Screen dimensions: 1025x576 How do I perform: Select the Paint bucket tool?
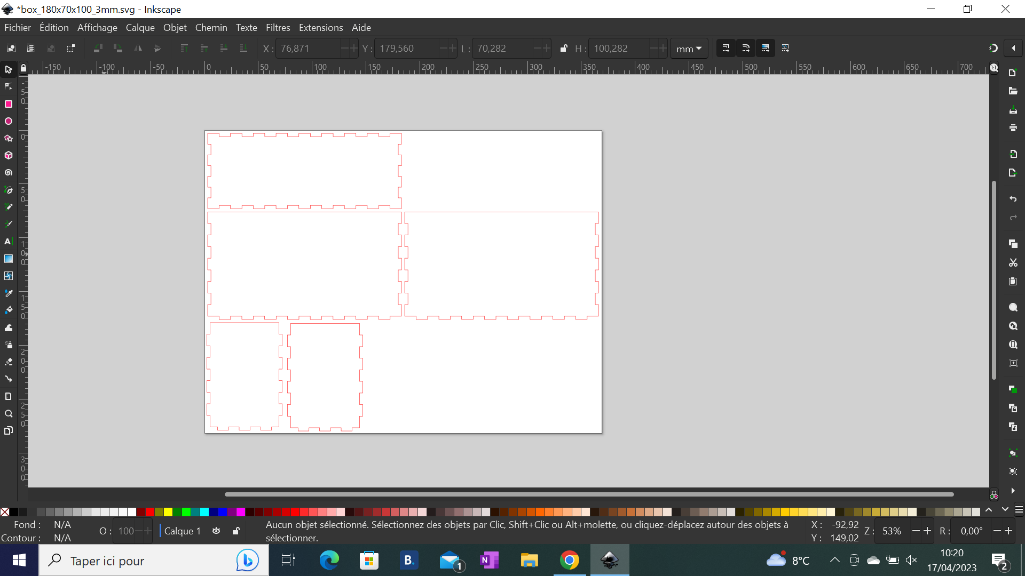click(9, 310)
